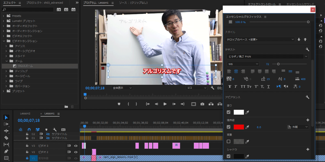
Task: Expand the ディゾルブ folder
Action: (x=6, y=71)
